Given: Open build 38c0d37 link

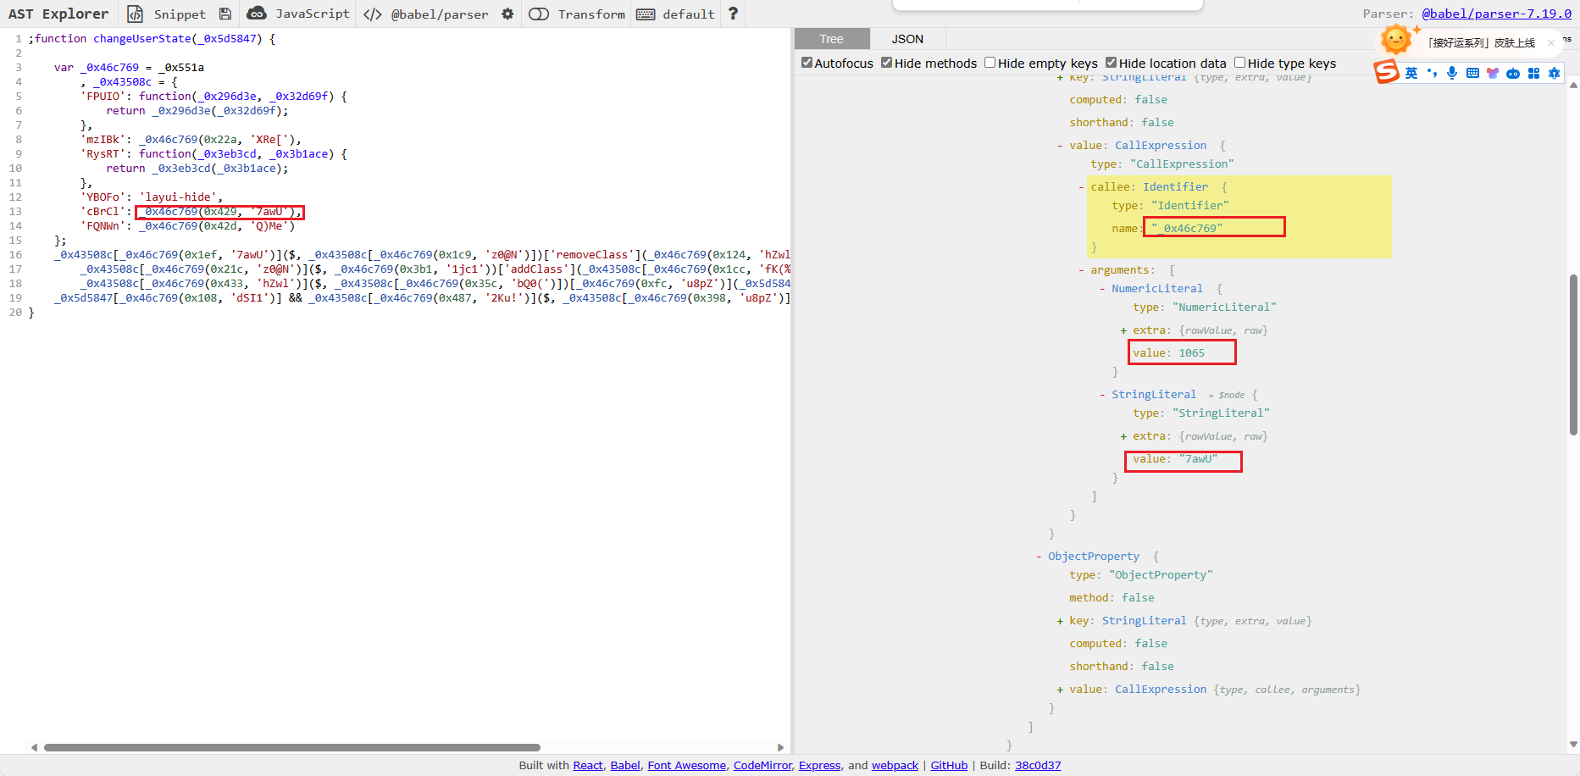Looking at the screenshot, I should 1038,765.
